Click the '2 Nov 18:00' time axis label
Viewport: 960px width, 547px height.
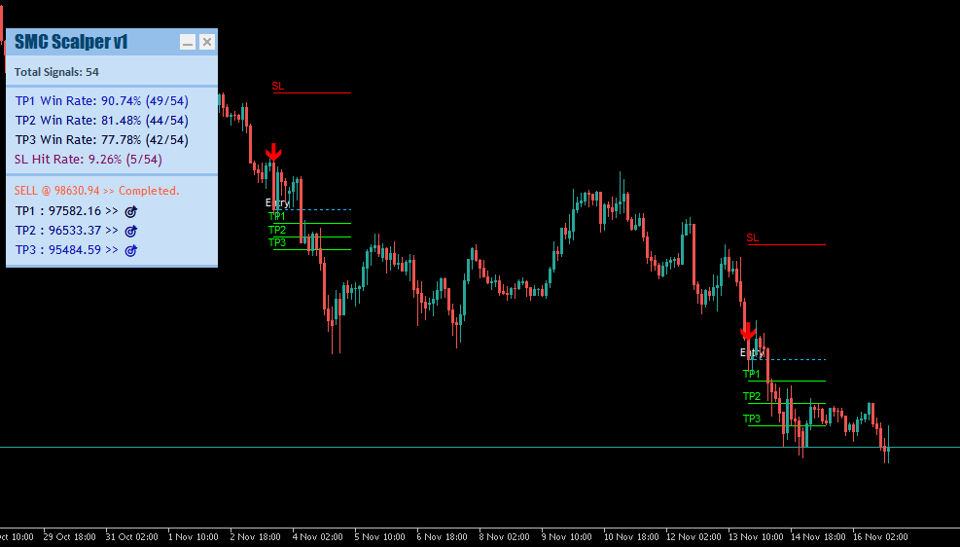(x=255, y=537)
